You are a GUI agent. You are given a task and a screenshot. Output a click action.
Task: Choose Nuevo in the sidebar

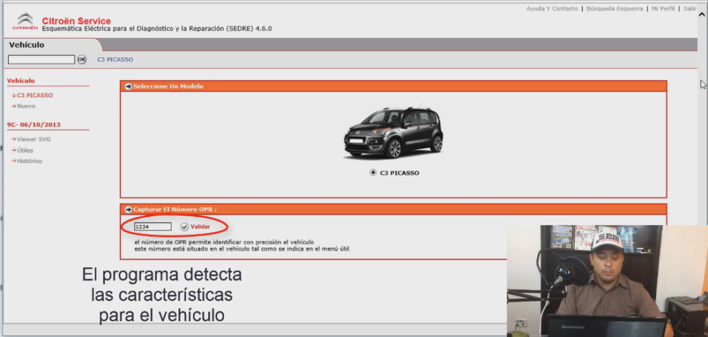[26, 106]
